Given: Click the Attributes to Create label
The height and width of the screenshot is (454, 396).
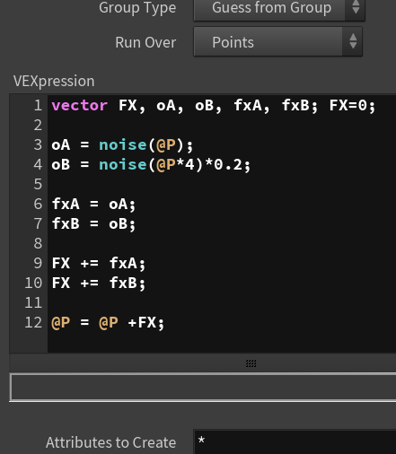Looking at the screenshot, I should point(110,442).
